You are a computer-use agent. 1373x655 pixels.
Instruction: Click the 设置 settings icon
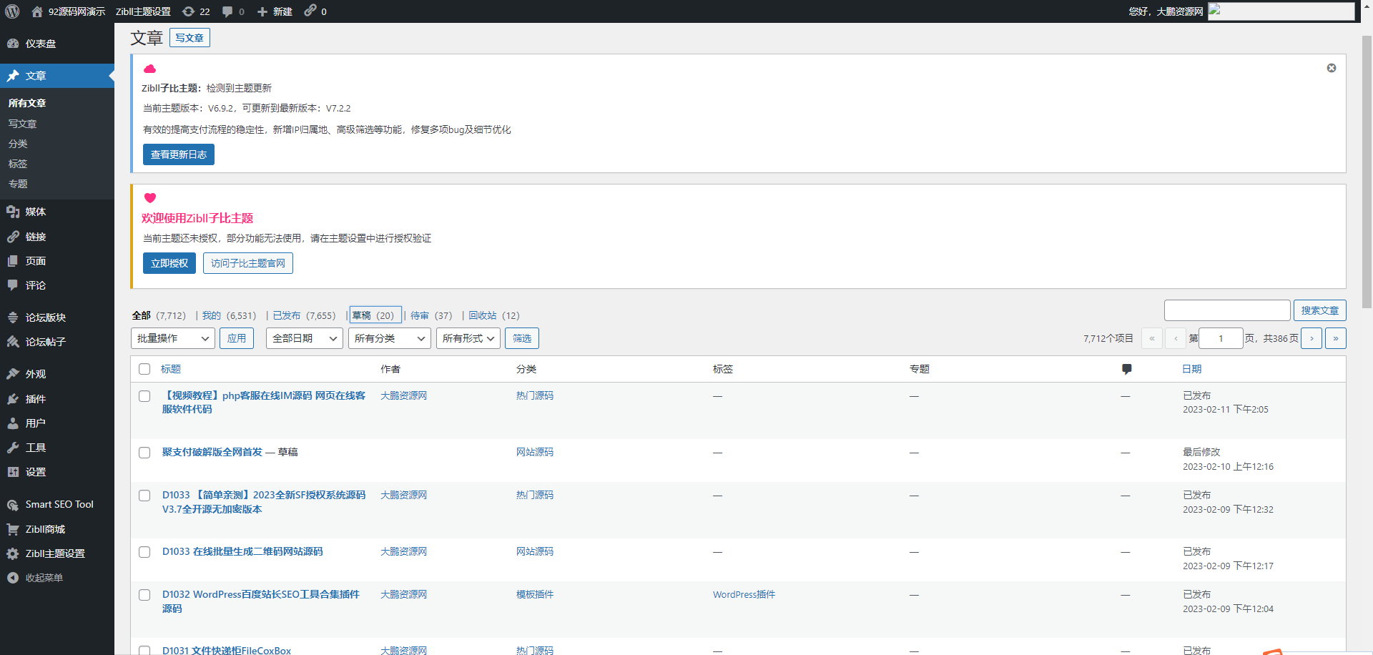click(x=13, y=472)
